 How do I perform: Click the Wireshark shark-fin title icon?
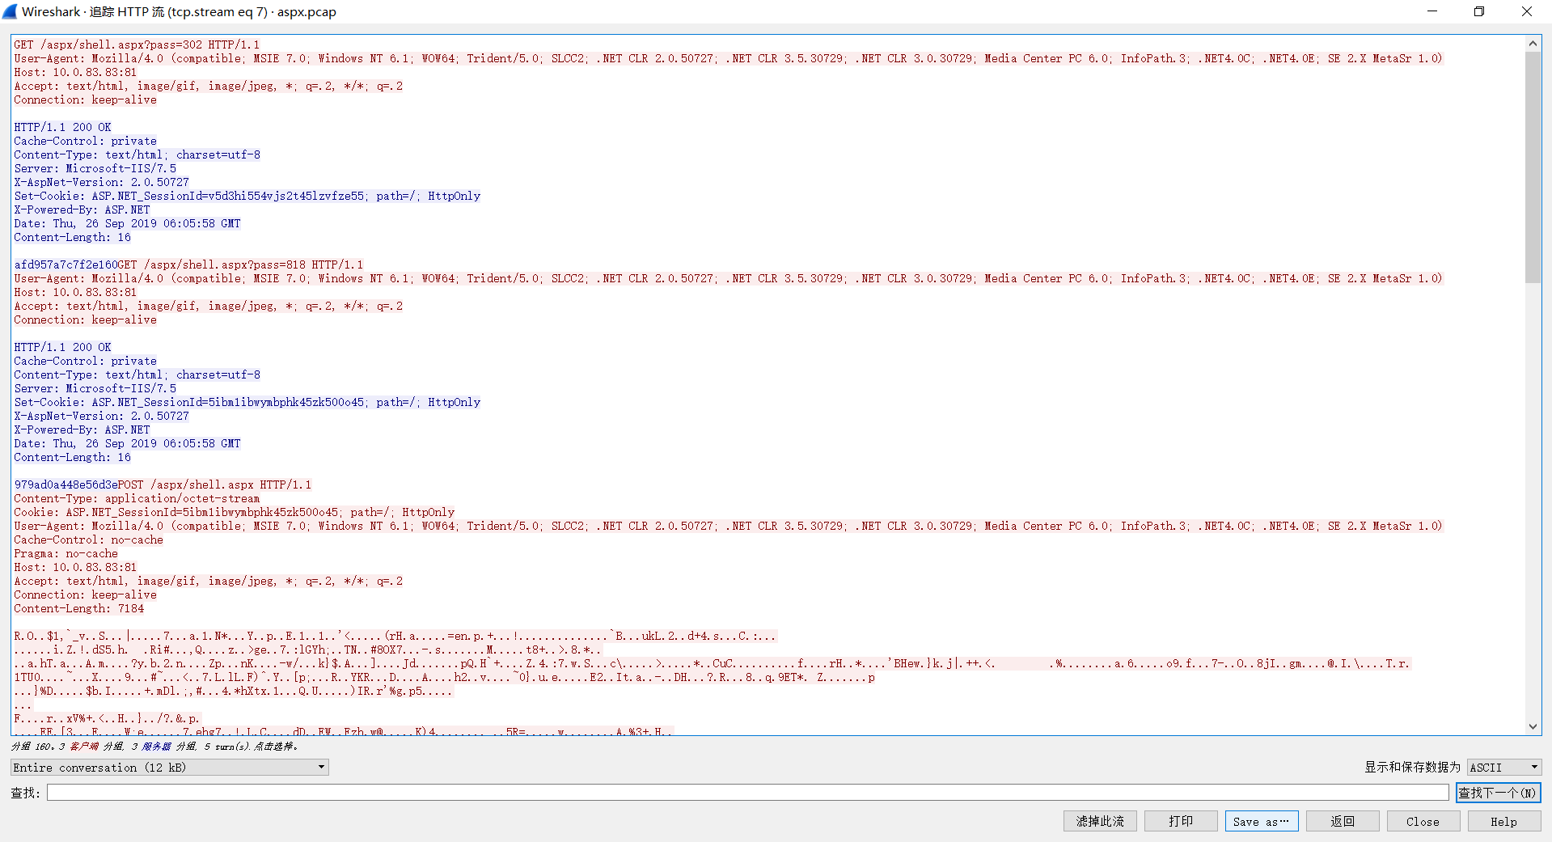10,11
